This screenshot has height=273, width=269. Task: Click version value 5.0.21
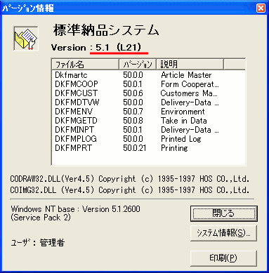(135, 148)
